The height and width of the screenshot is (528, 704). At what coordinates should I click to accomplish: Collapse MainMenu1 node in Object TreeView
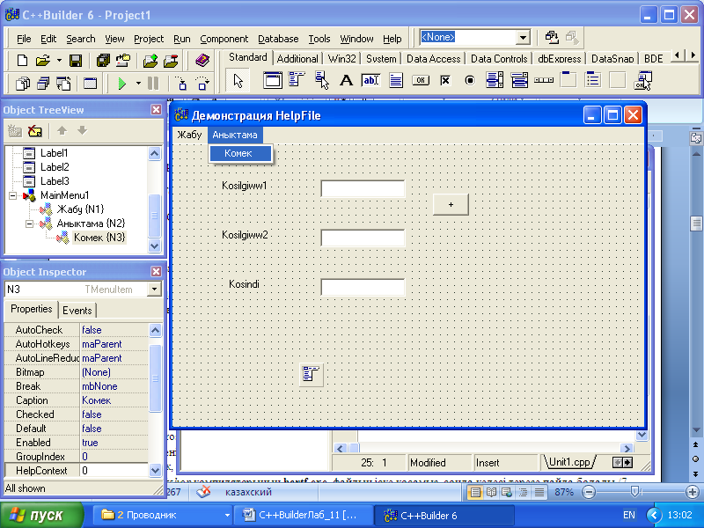[12, 195]
